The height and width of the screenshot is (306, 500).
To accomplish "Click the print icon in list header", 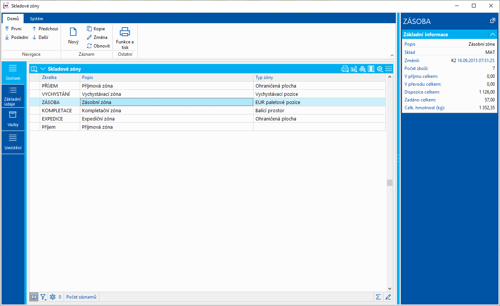I will pos(345,69).
